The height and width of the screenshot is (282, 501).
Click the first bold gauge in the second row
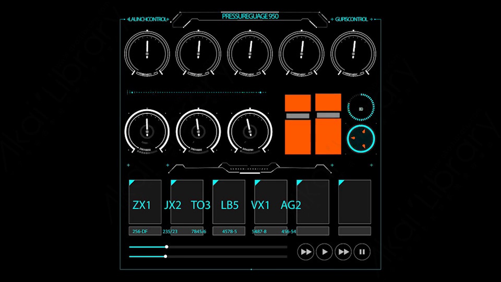pyautogui.click(x=147, y=132)
